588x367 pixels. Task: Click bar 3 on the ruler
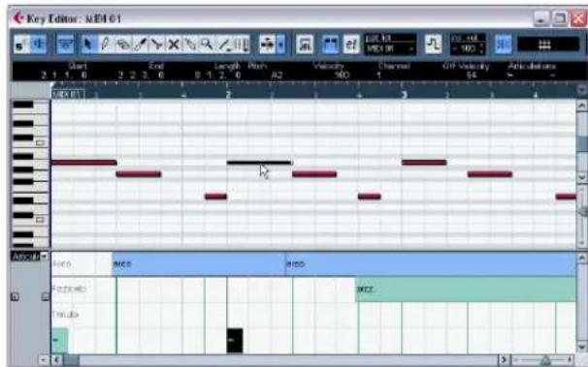404,94
